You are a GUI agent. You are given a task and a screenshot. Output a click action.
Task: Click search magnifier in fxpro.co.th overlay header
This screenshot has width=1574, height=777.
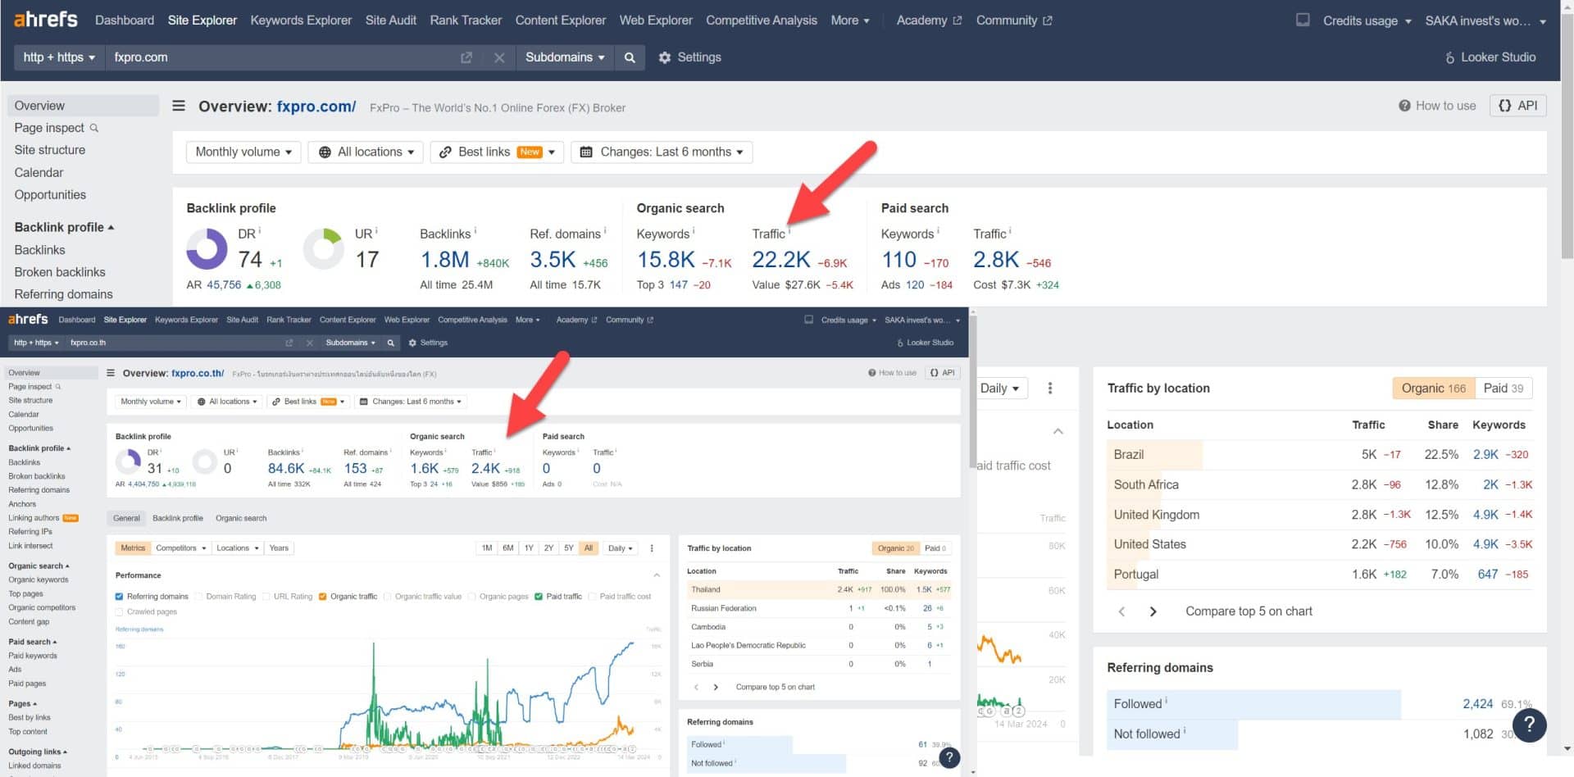click(x=391, y=343)
